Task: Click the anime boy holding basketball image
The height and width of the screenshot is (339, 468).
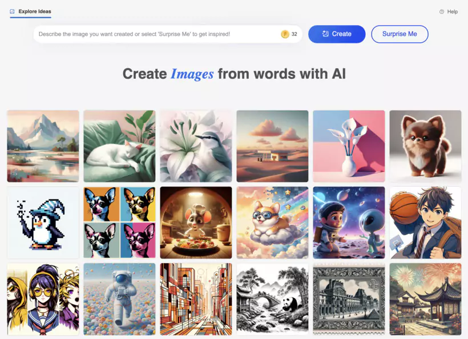Action: pos(425,223)
